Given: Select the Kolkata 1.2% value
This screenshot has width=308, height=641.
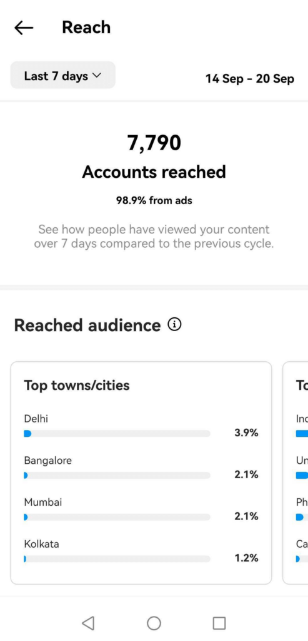Looking at the screenshot, I should pos(246,558).
